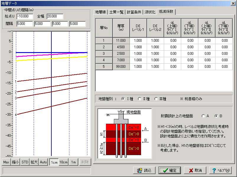This screenshot has height=177, width=237.
Task: Click the pile foundation diagram image
Action: point(125,133)
